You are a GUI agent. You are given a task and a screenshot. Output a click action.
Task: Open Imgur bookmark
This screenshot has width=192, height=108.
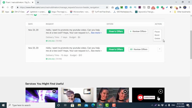[58, 12]
